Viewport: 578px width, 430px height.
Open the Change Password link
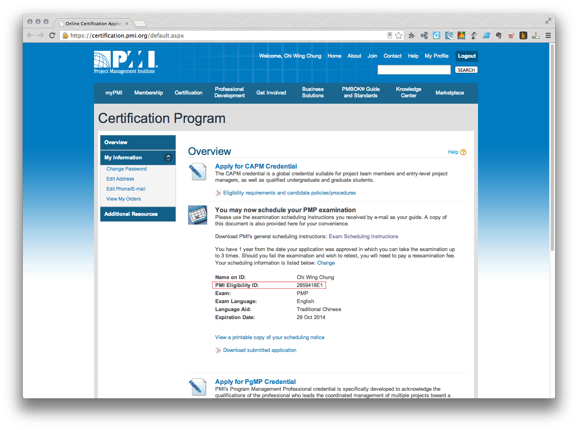[126, 169]
